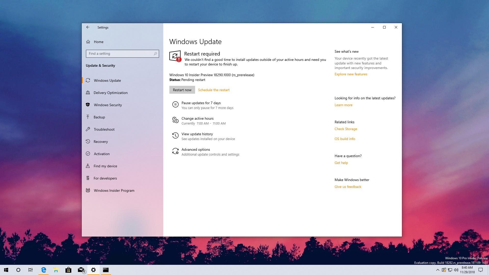Open the Activation section
Screen dimensions: 489x275
[x=102, y=154]
